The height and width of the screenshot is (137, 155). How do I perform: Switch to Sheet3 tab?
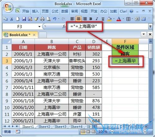[x=60, y=126]
